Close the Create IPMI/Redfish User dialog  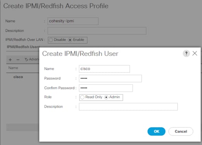195,53
